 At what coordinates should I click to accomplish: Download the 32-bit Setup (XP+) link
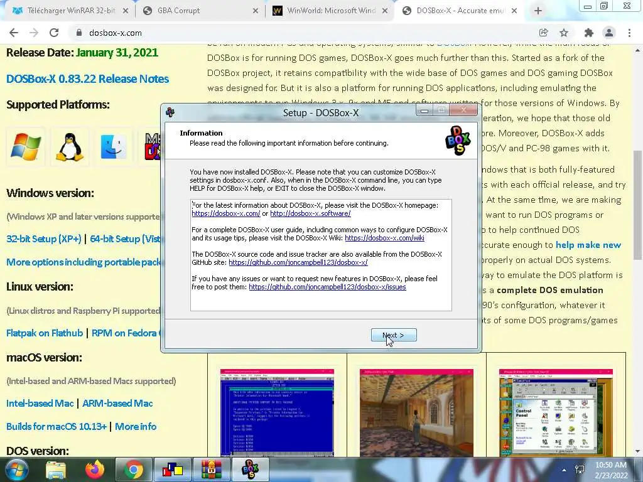pos(44,238)
